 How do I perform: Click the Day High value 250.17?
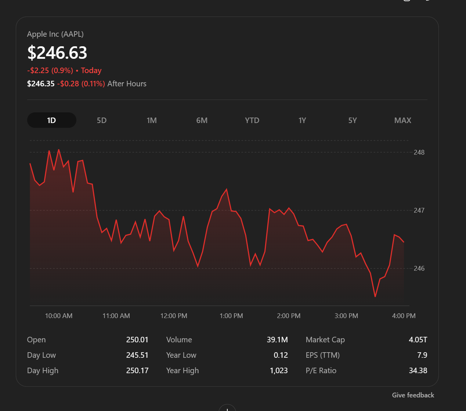[x=137, y=370]
